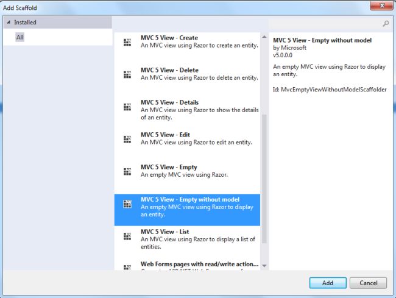396x298 pixels.
Task: Collapse the Installed tree node arrow
Action: click(x=9, y=22)
